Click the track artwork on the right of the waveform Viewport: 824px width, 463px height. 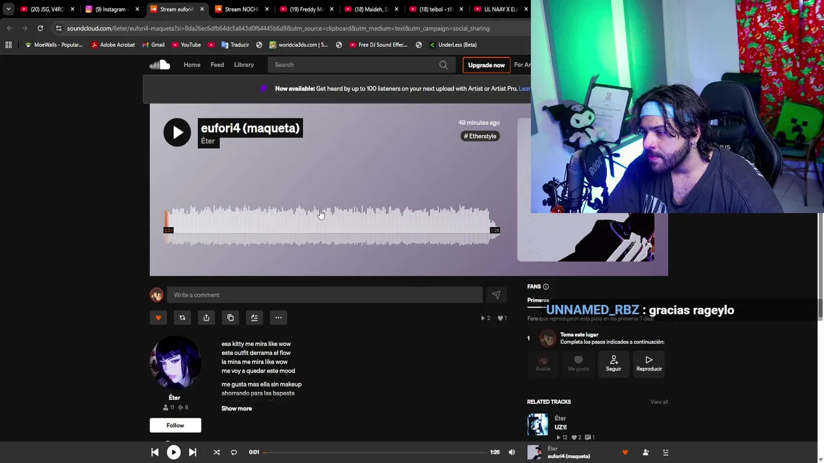(x=586, y=237)
